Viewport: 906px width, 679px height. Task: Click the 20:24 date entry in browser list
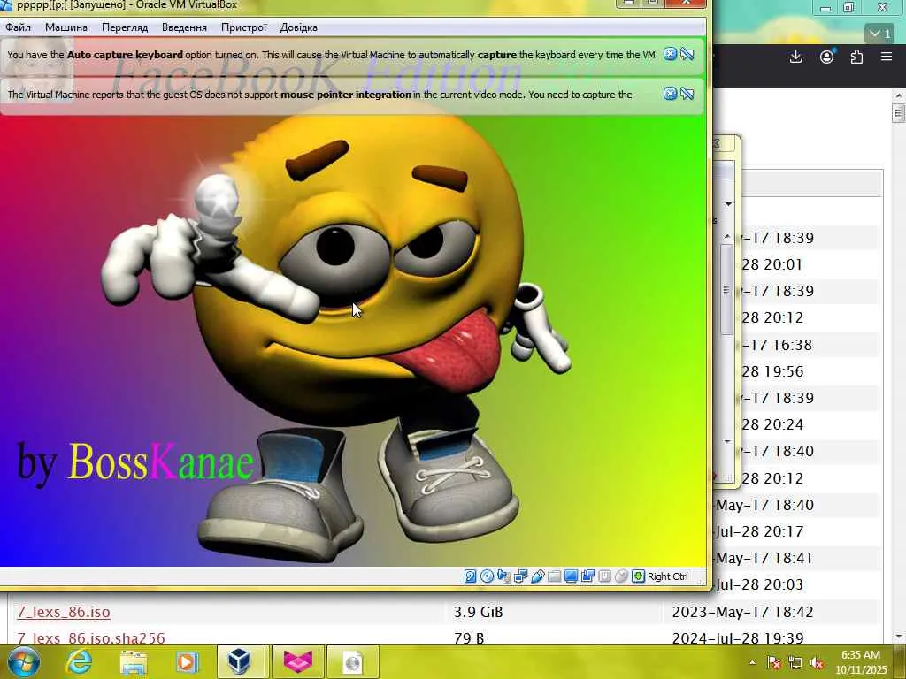(x=772, y=425)
